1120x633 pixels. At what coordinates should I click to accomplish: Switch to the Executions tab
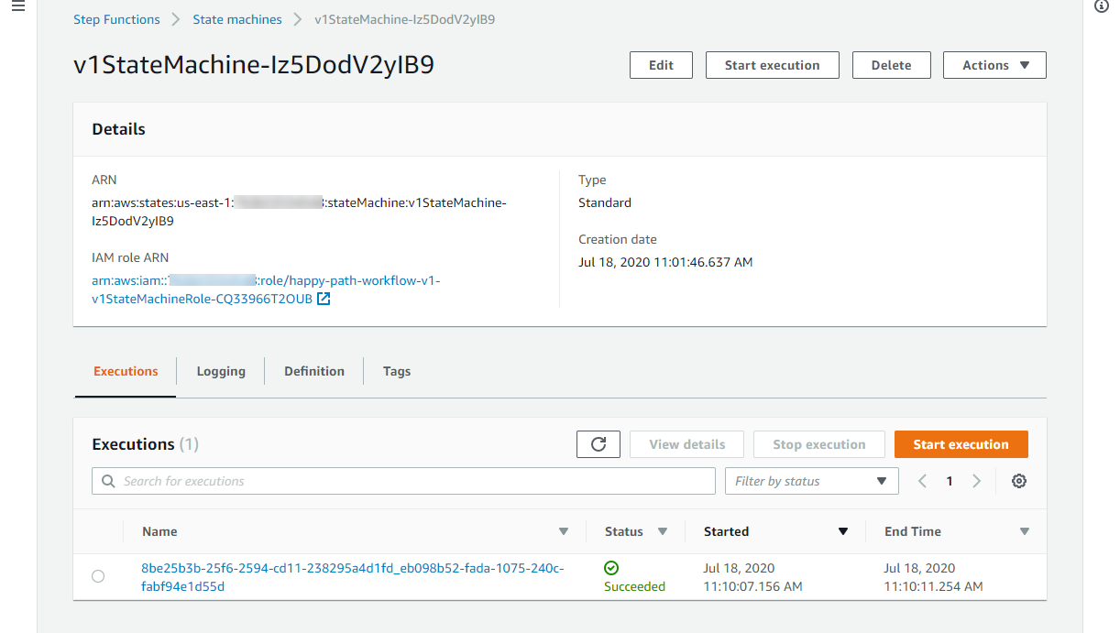(x=126, y=371)
